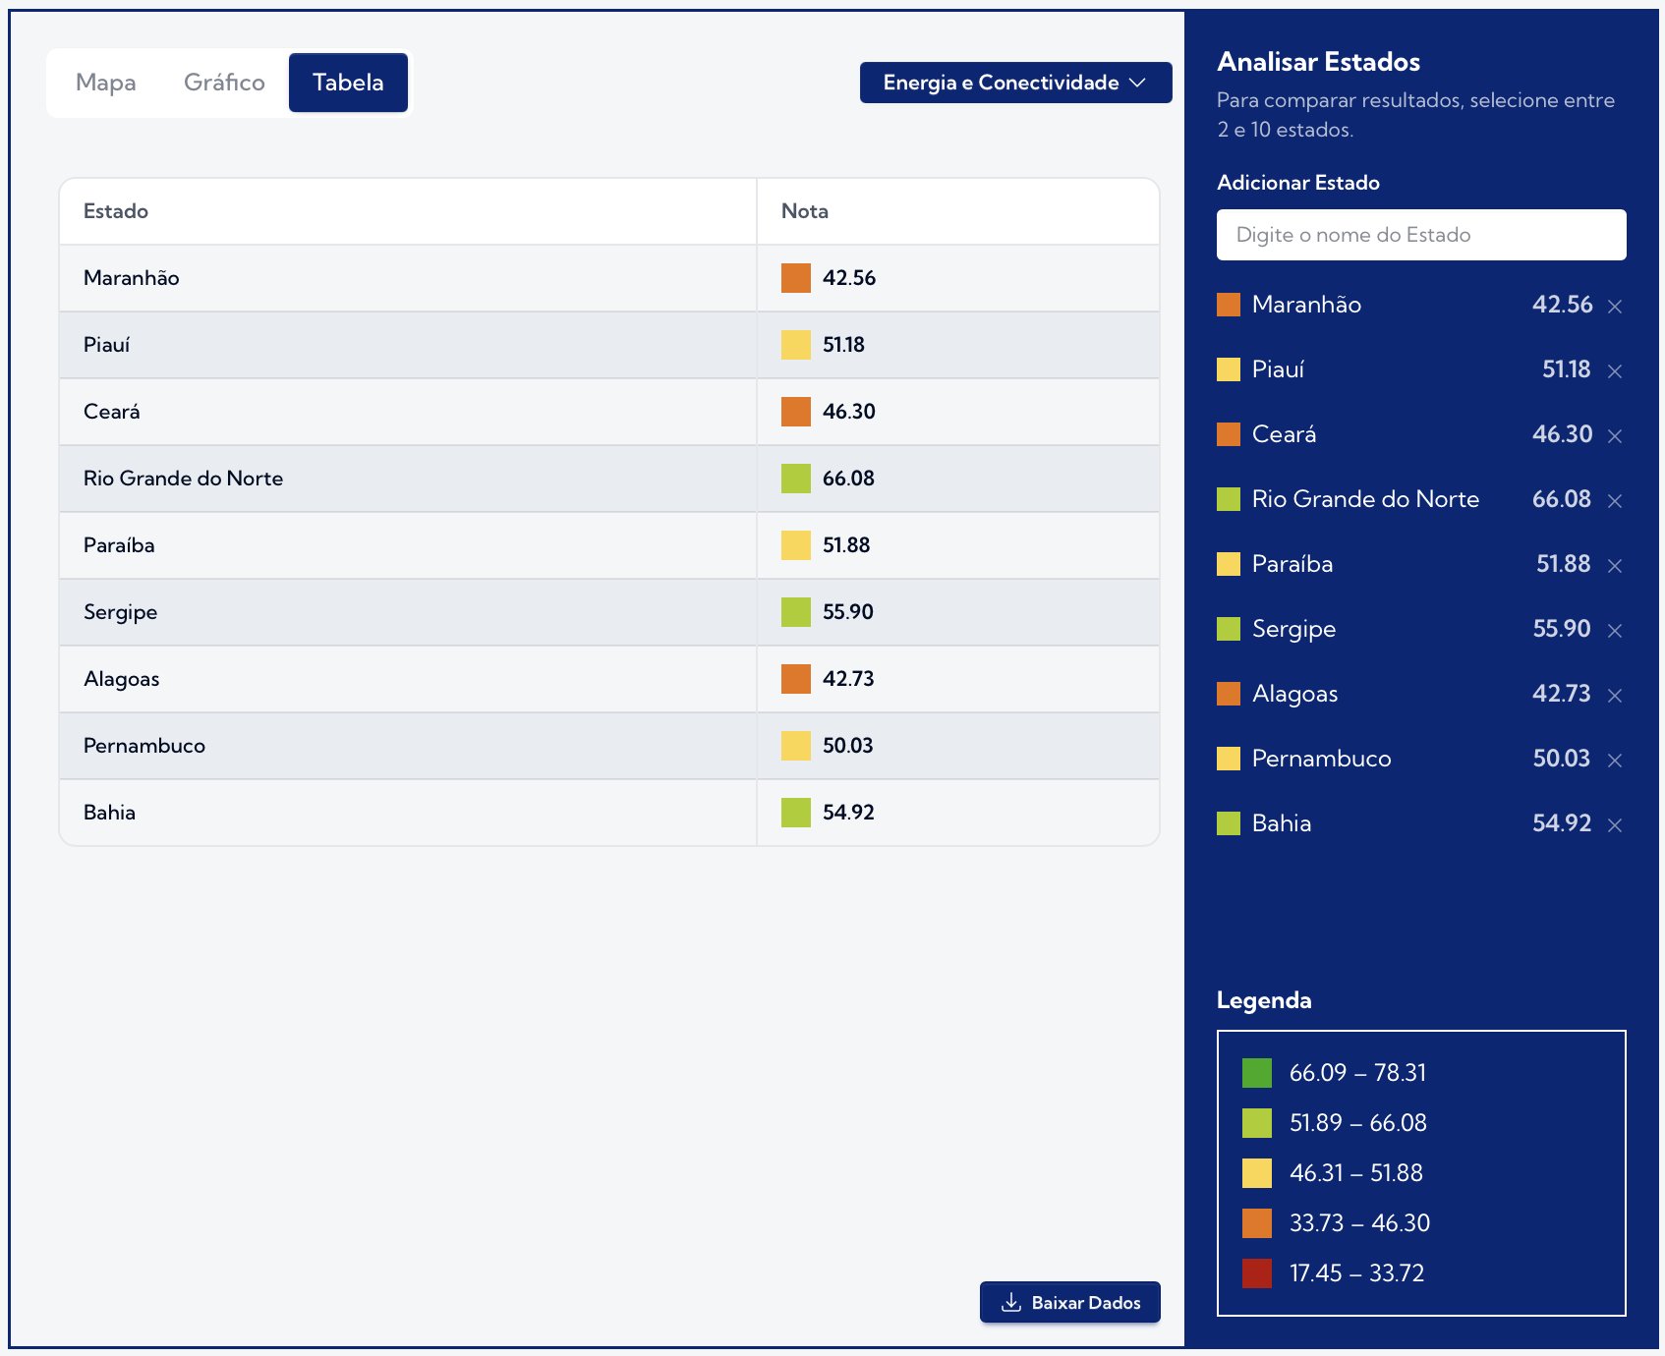The height and width of the screenshot is (1356, 1665).
Task: Open the Energia e Conectividade dropdown
Action: point(1014,83)
